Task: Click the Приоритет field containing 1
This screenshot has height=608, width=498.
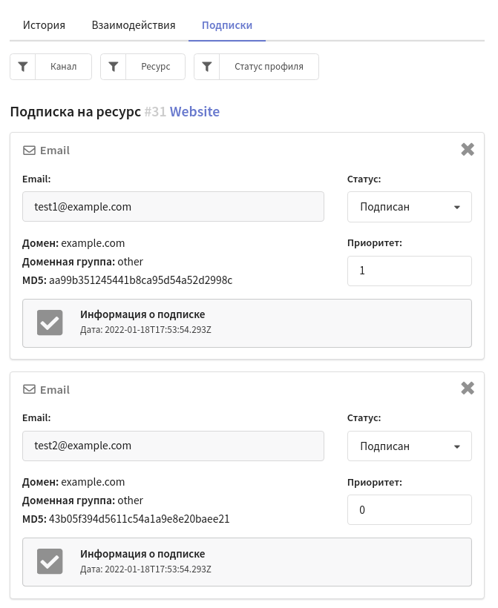Action: (410, 271)
